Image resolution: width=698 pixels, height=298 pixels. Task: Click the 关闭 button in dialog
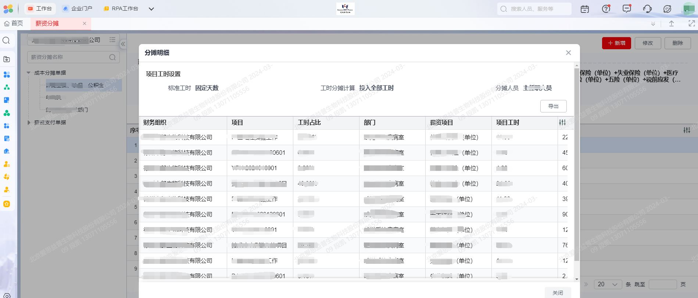pos(558,292)
